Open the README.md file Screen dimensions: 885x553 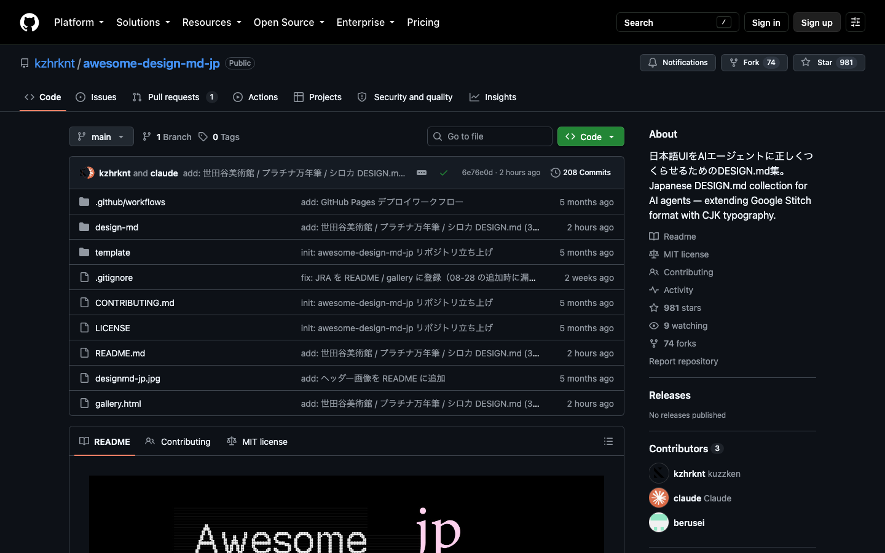tap(120, 353)
